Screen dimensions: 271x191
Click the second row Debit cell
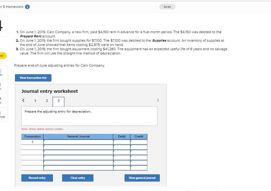click(122, 147)
